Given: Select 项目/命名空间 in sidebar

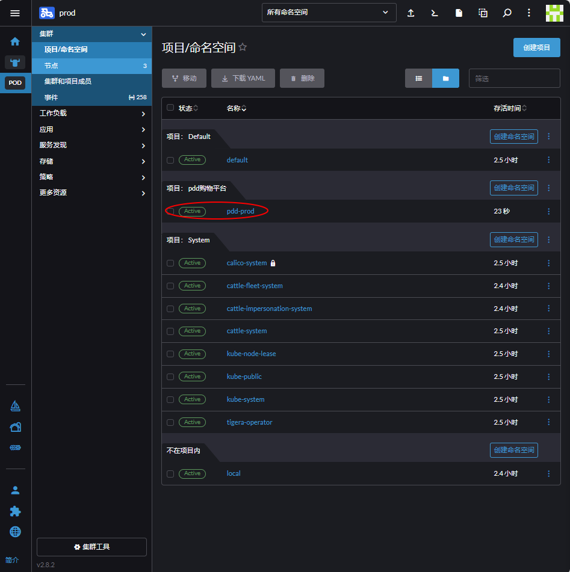Looking at the screenshot, I should pos(91,49).
